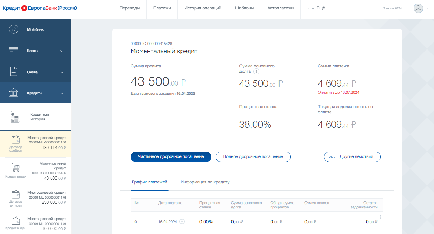Switch to Информация по кредиту tab
Image resolution: width=434 pixels, height=234 pixels.
[205, 182]
